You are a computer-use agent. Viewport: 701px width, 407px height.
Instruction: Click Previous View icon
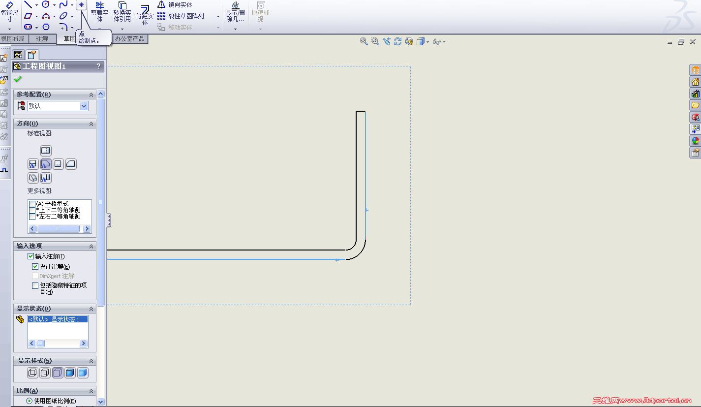[387, 42]
